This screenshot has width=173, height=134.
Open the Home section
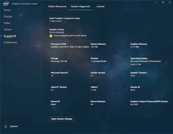(x=7, y=10)
